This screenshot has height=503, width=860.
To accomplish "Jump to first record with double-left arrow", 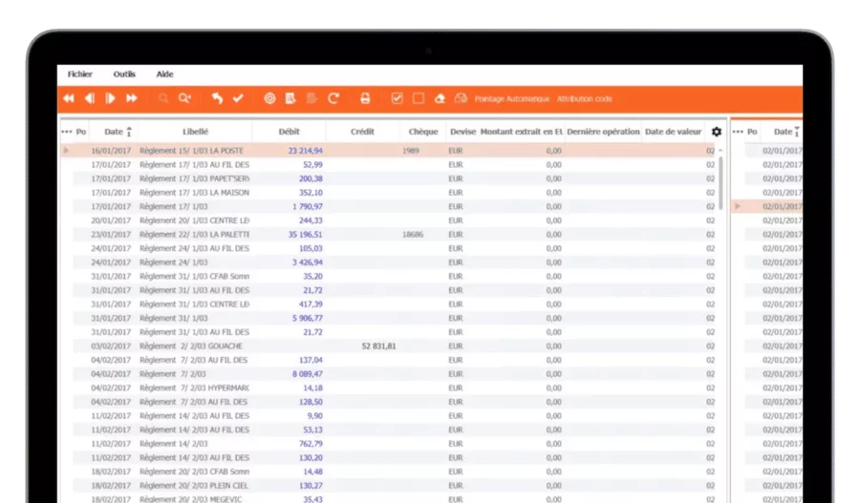I will point(69,98).
